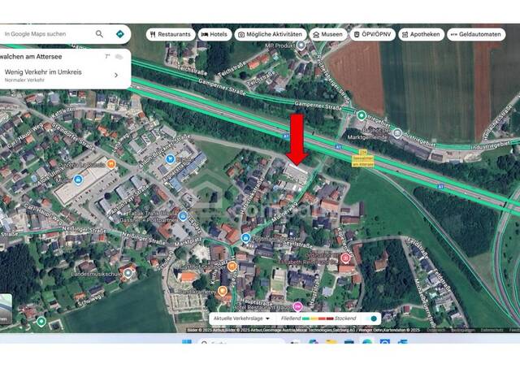Toggle the traffic layer switch

(373, 318)
